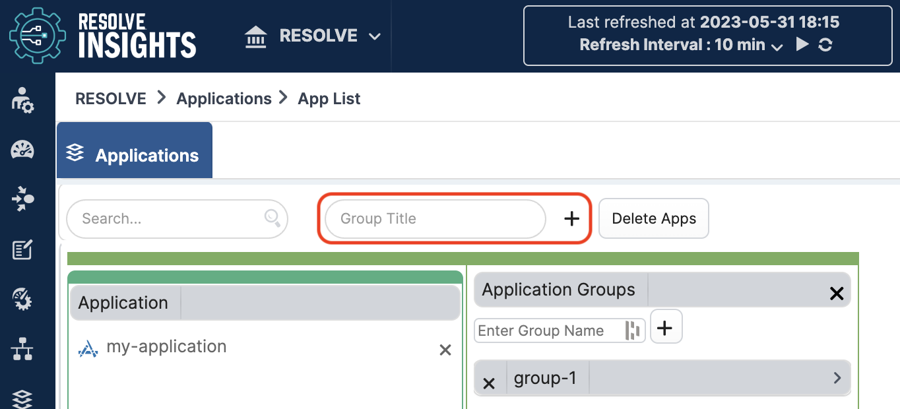Click the Delete Apps button
Viewport: 900px width, 409px height.
tap(653, 218)
